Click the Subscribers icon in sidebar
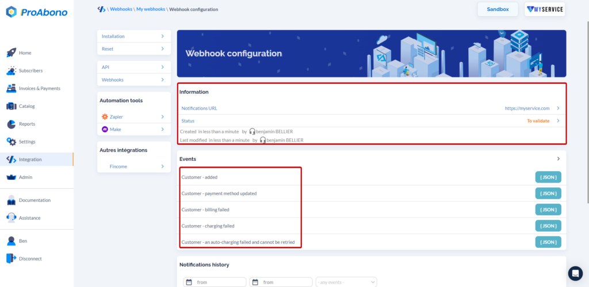589x287 pixels. [x=12, y=71]
